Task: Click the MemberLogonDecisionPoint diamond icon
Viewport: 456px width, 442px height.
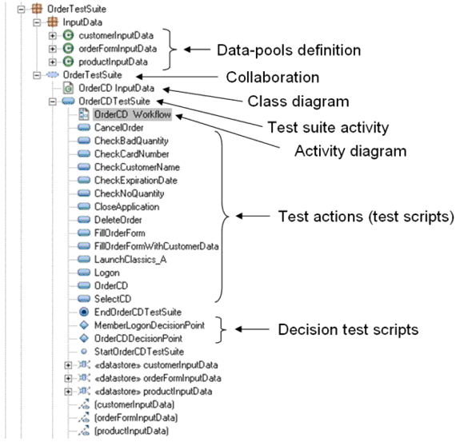Action: pos(84,325)
